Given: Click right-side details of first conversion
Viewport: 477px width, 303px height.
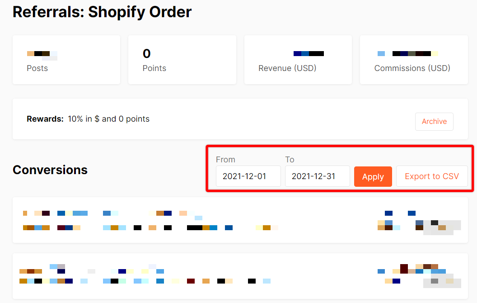Looking at the screenshot, I should (x=418, y=221).
